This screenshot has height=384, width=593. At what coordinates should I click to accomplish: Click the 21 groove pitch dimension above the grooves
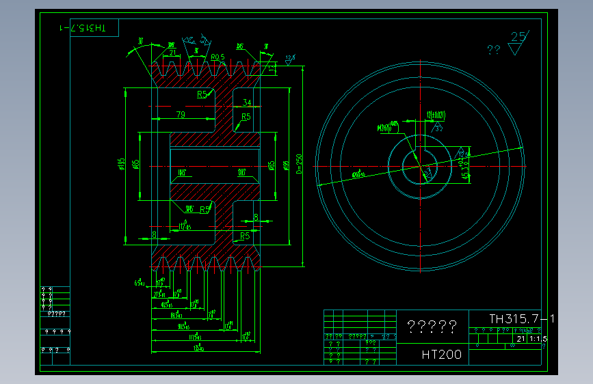pos(172,53)
